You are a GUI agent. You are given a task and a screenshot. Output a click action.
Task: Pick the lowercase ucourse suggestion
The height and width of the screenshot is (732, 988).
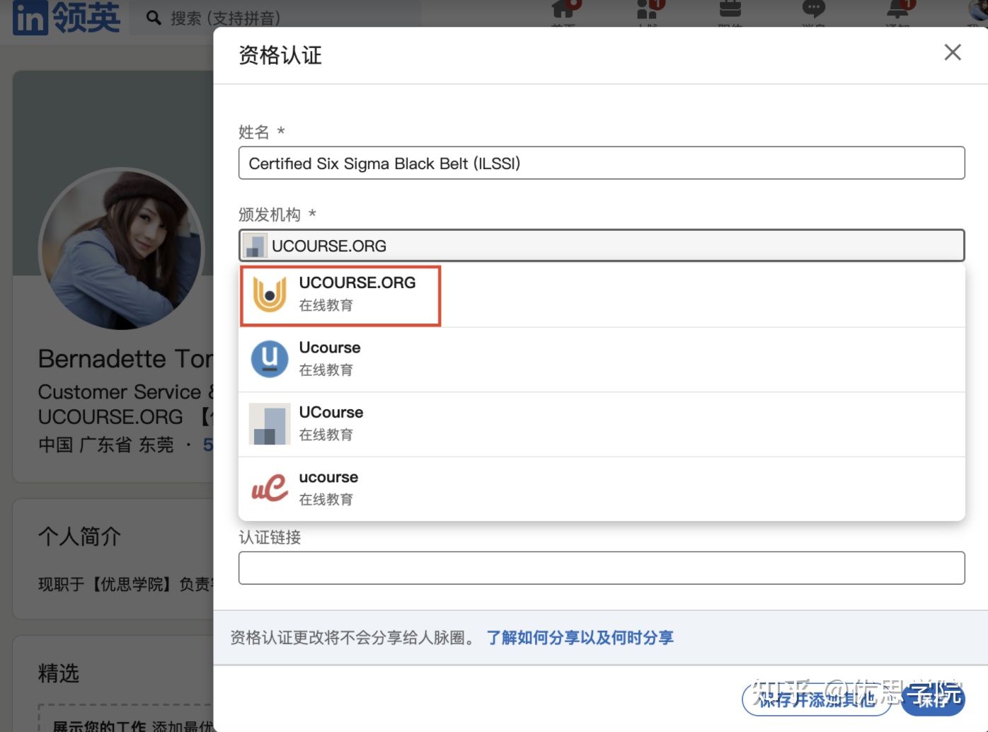[602, 489]
